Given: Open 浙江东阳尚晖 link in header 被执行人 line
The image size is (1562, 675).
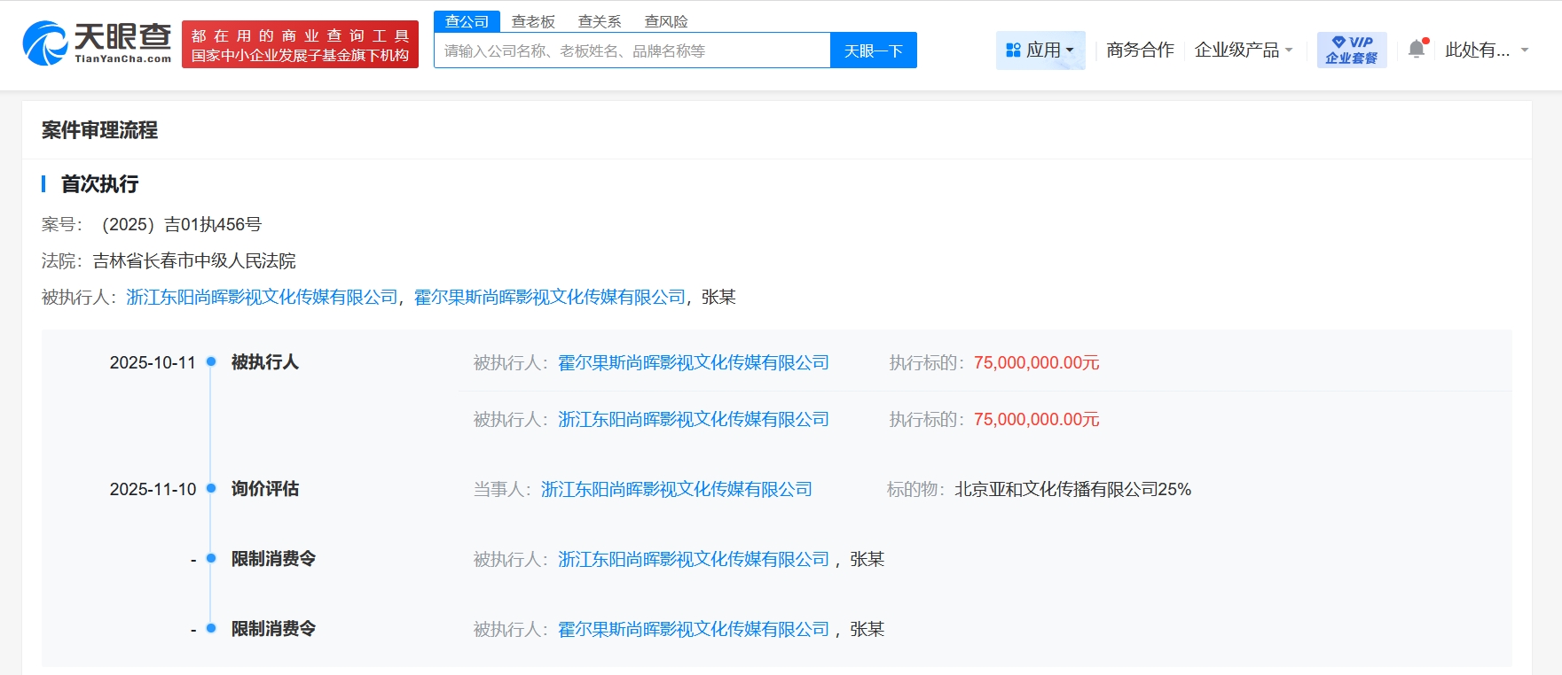Looking at the screenshot, I should point(262,298).
